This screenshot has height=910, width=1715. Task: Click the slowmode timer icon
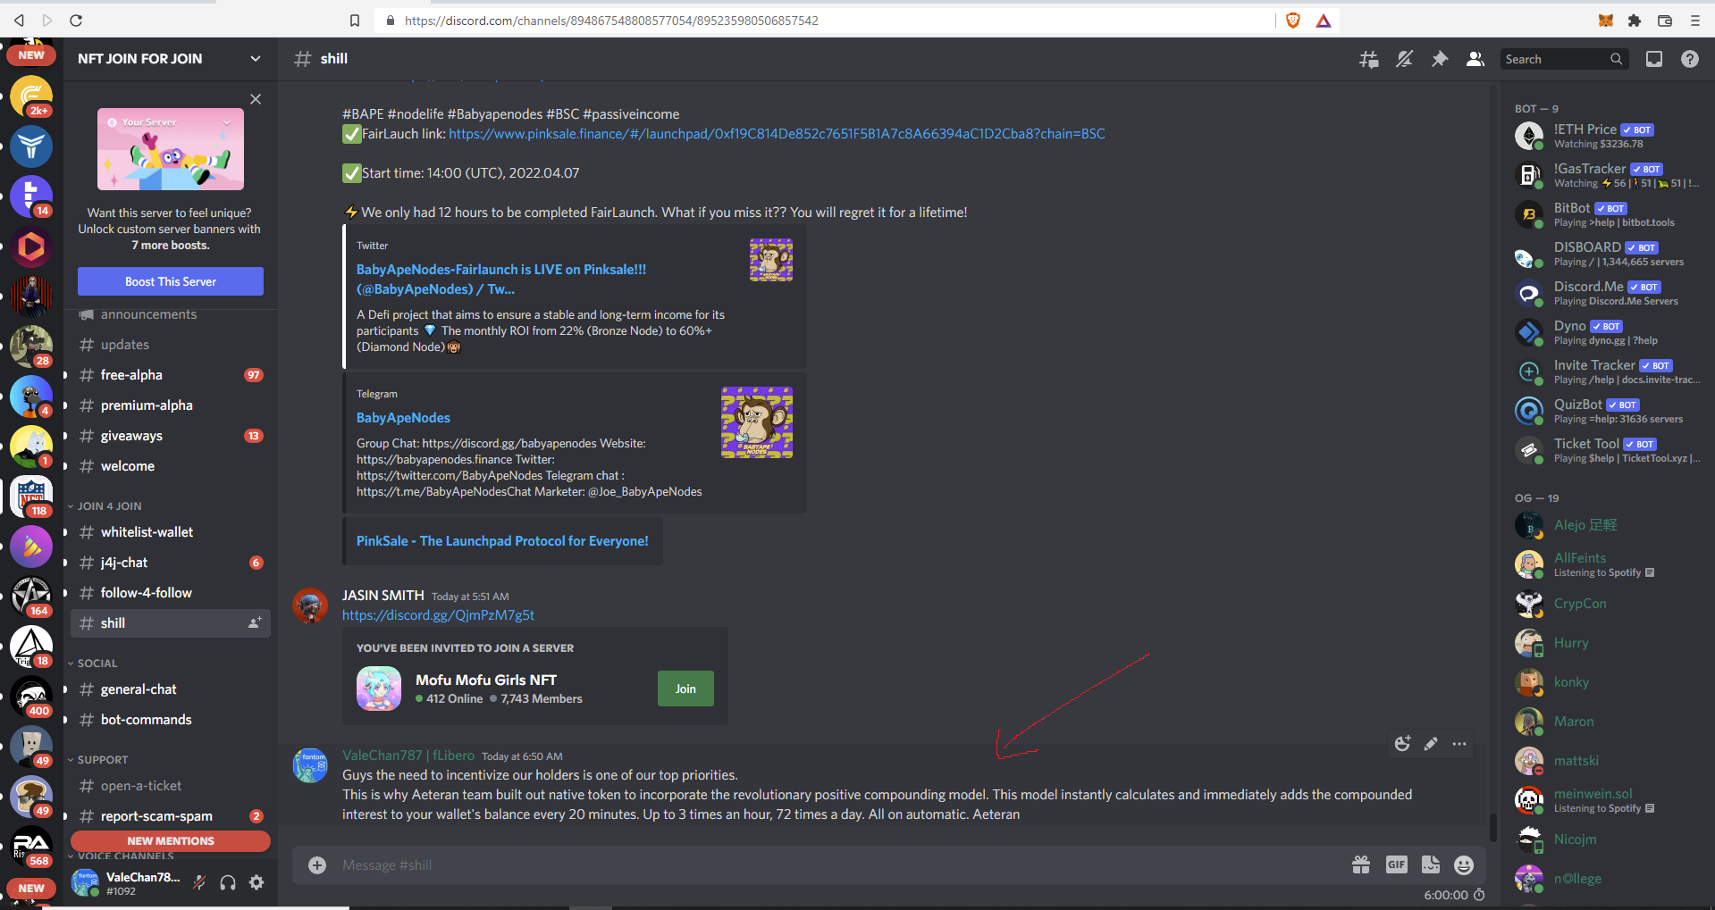point(1479,895)
